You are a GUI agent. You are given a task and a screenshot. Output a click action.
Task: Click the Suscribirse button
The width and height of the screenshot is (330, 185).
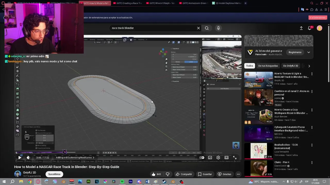[54, 174]
